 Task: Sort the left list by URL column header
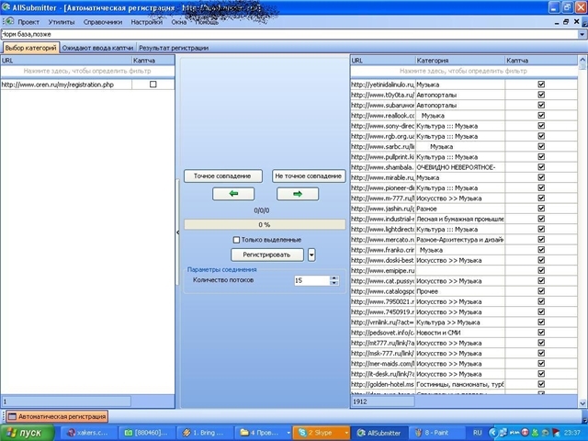pyautogui.click(x=66, y=61)
